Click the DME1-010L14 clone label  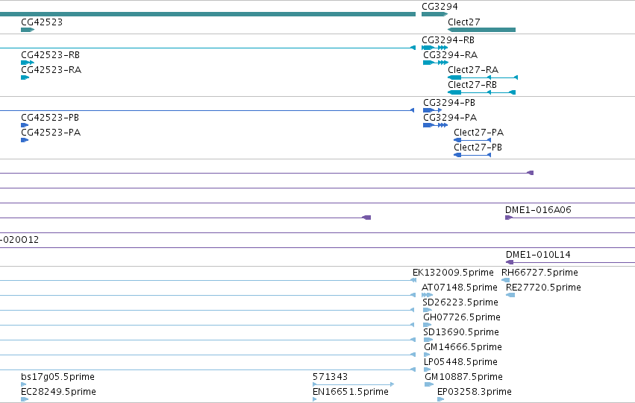click(538, 255)
